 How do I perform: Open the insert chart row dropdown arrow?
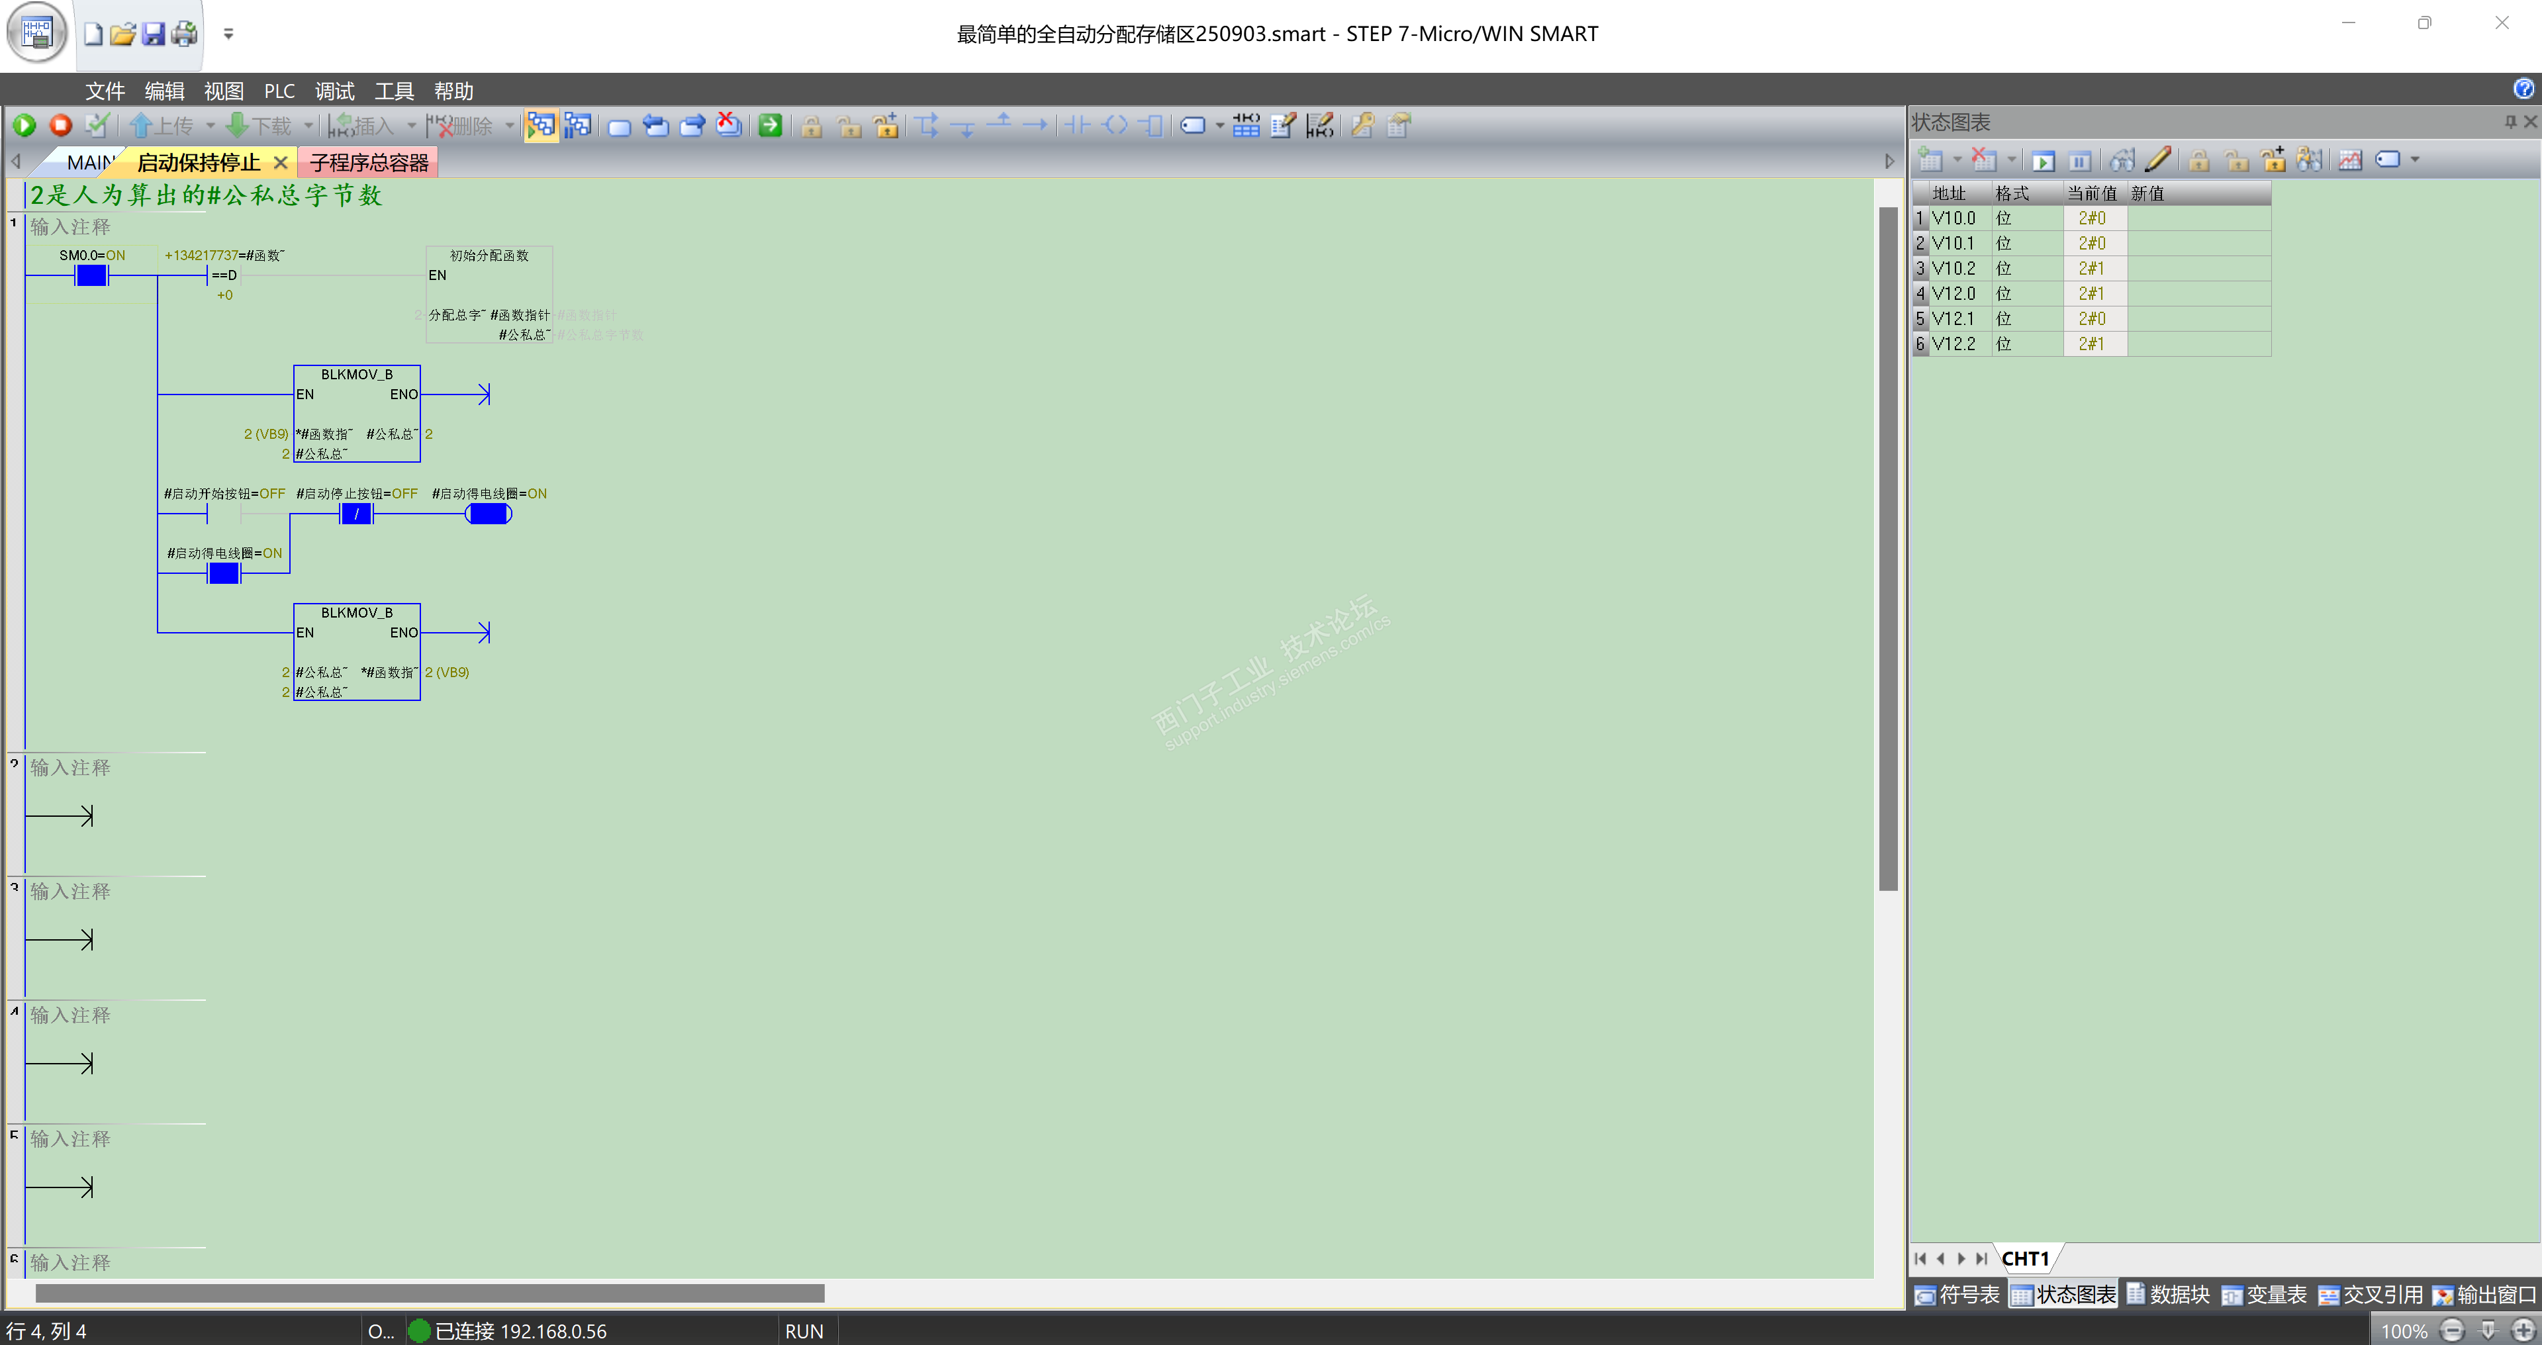[1957, 160]
